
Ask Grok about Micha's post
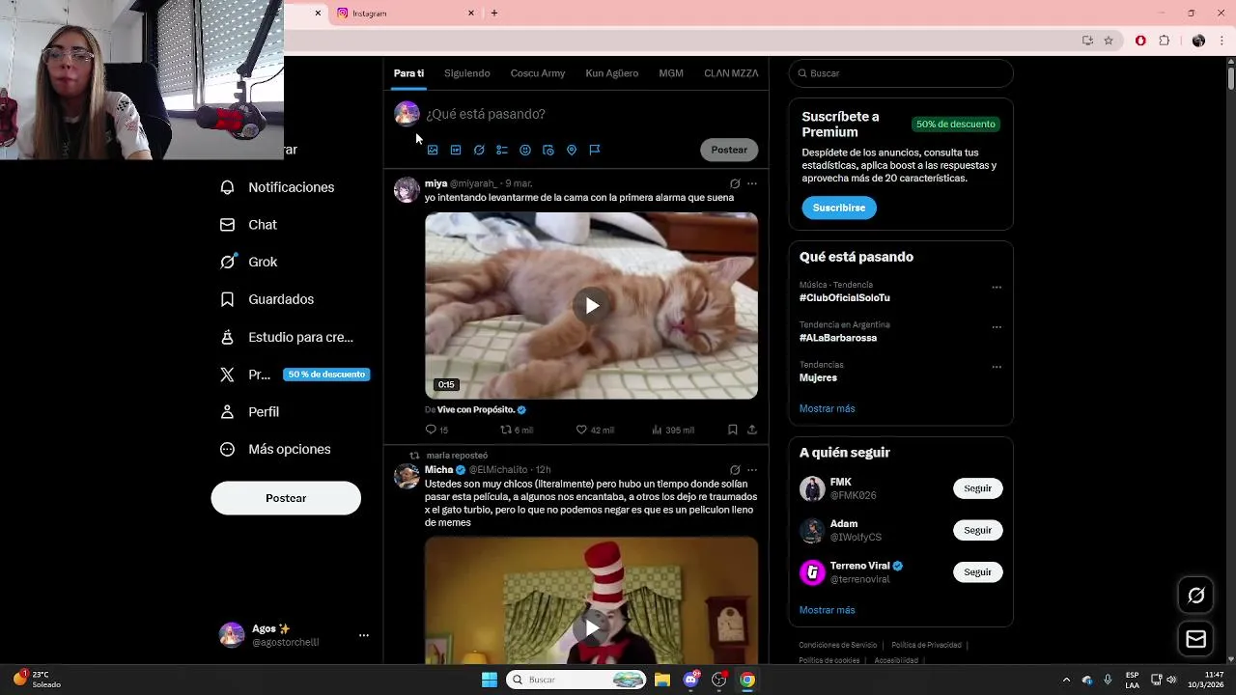click(x=735, y=470)
